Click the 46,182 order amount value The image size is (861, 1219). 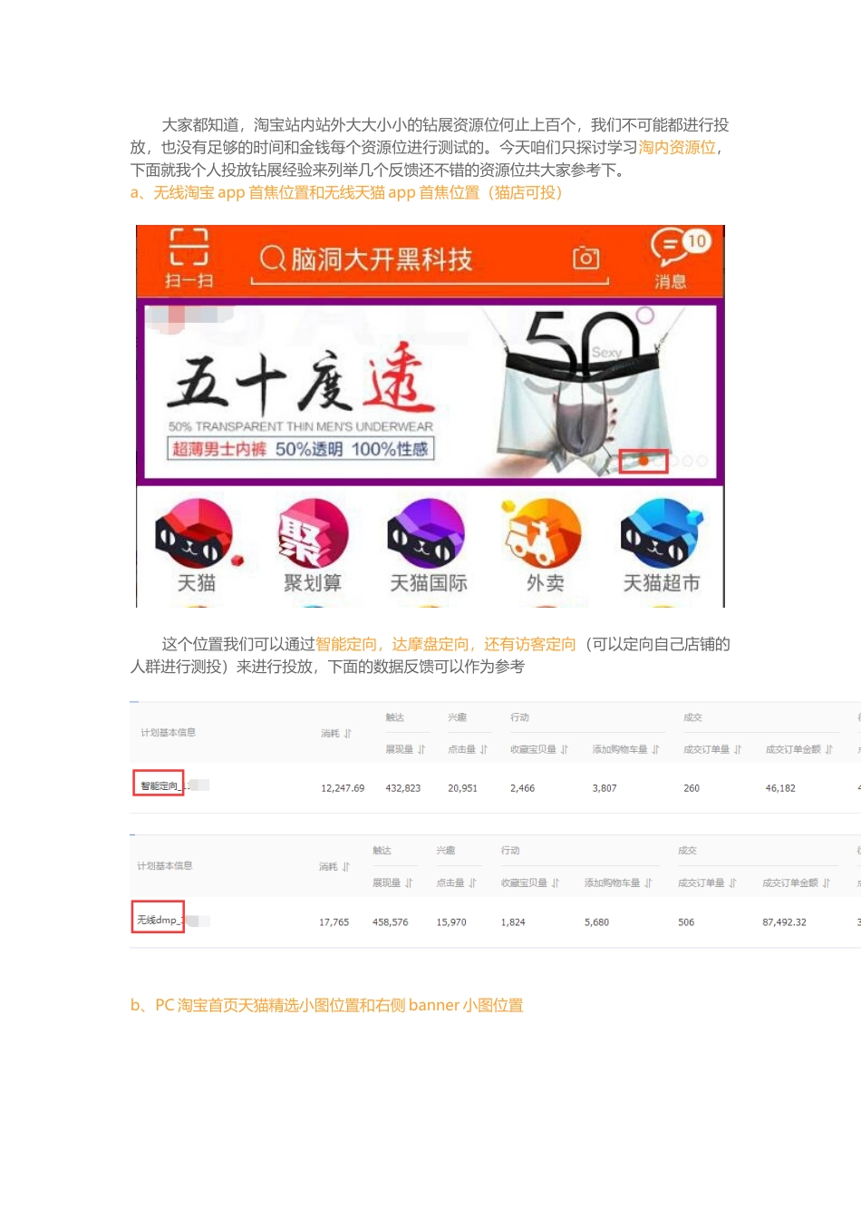coord(780,788)
